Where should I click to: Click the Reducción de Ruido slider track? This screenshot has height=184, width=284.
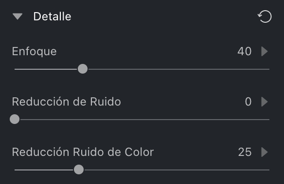click(145, 120)
